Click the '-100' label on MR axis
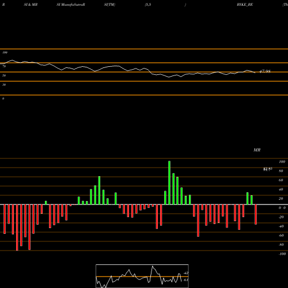Viewport: 288px width, 288px height. tap(282, 254)
